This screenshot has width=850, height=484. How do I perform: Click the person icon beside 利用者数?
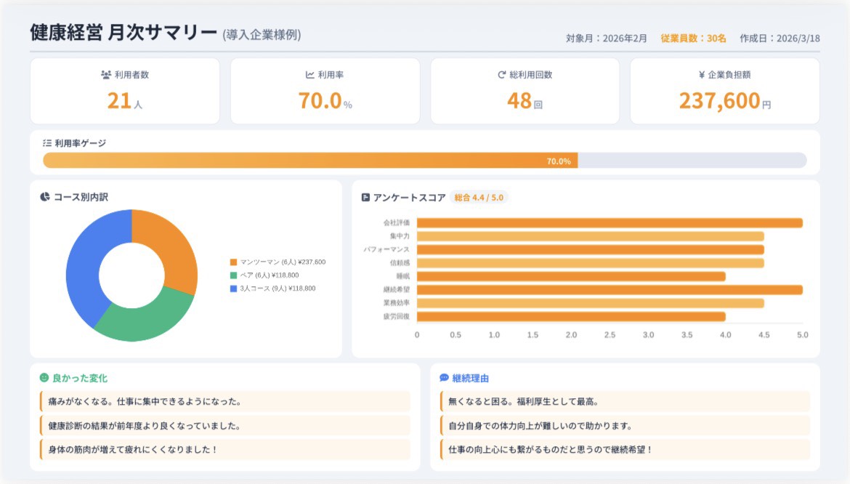click(105, 73)
